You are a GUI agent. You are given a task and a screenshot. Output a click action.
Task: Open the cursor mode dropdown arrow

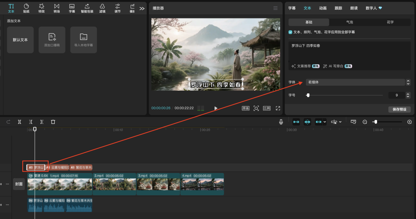point(341,122)
